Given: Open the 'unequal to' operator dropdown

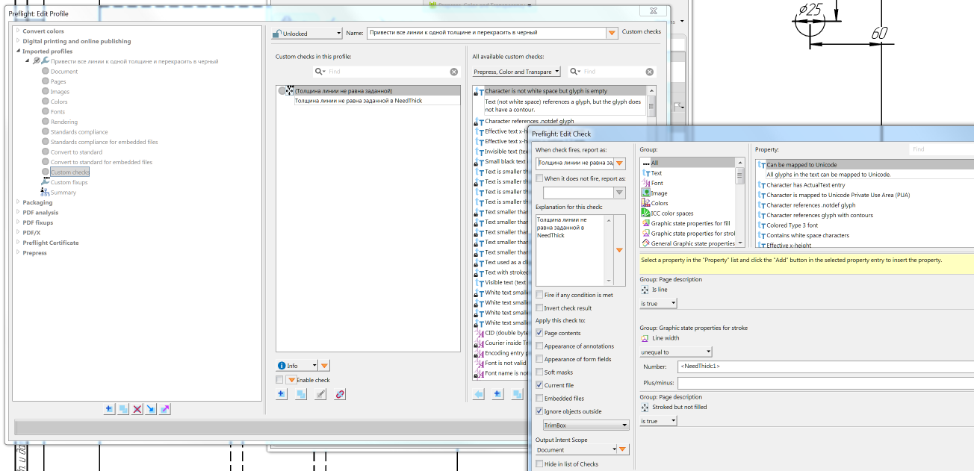Looking at the screenshot, I should 676,352.
